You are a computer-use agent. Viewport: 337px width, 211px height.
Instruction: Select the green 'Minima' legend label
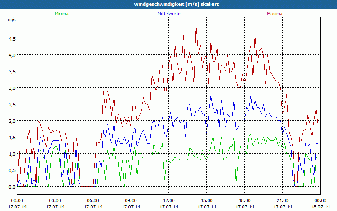pos(62,14)
